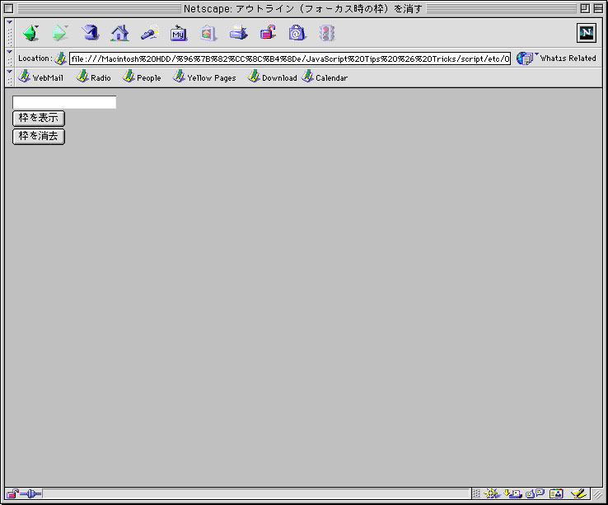Click the Netscape N logo
This screenshot has width=608, height=505.
[x=586, y=33]
